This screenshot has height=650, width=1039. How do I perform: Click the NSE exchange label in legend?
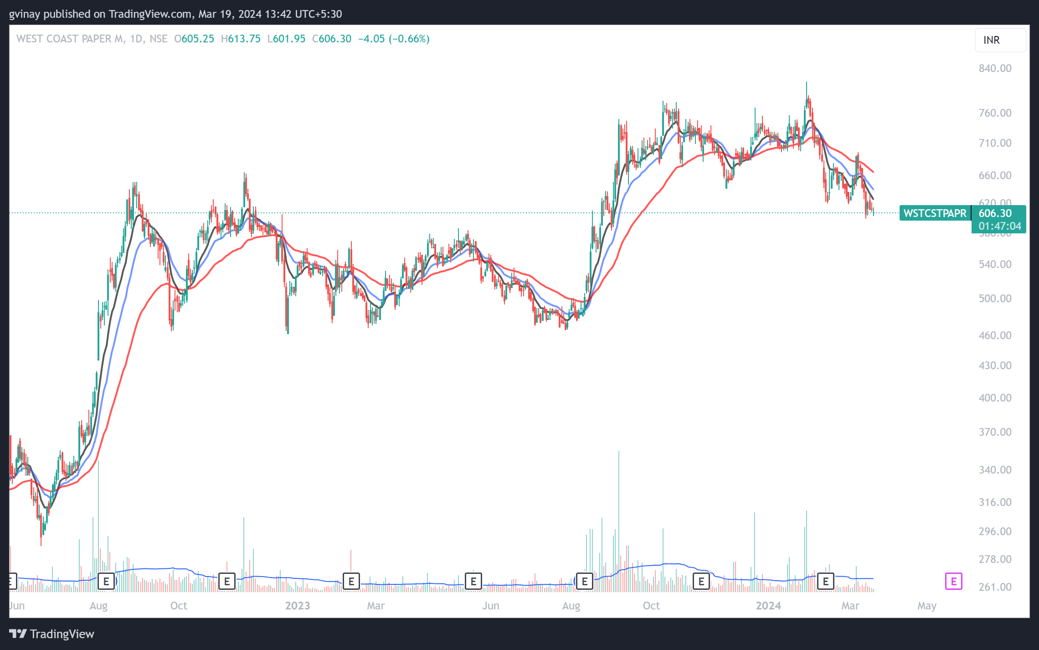[159, 39]
